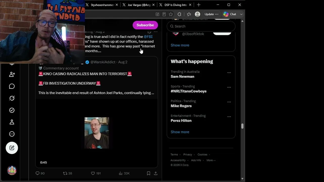Focus the X Search input field
The image size is (324, 182).
coord(201,26)
